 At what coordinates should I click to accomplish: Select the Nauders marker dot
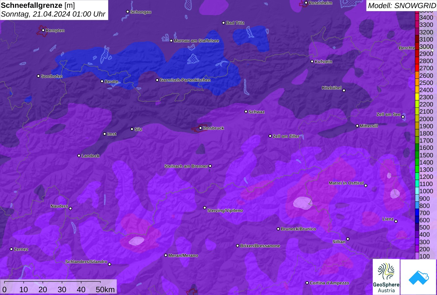(71, 209)
